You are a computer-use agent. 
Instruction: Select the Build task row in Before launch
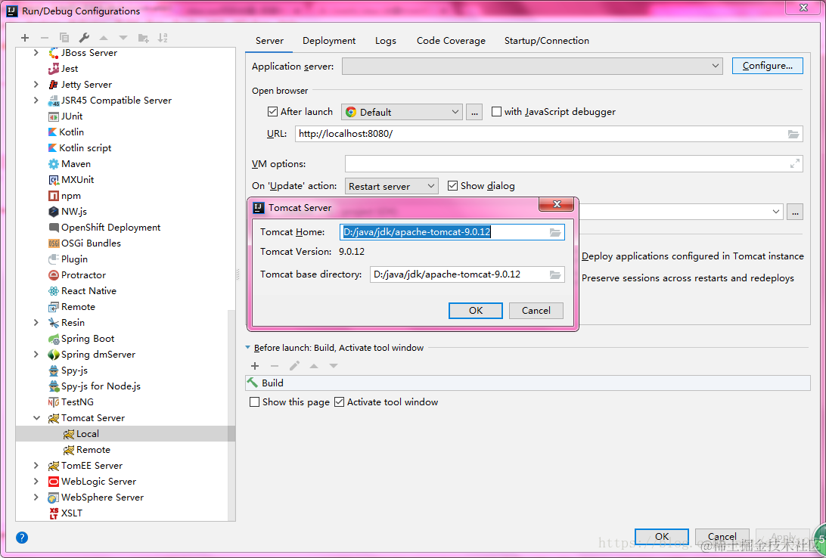click(x=527, y=383)
